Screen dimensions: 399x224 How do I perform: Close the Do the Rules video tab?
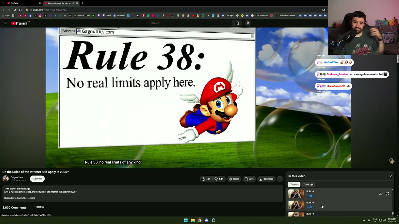coord(77,3)
